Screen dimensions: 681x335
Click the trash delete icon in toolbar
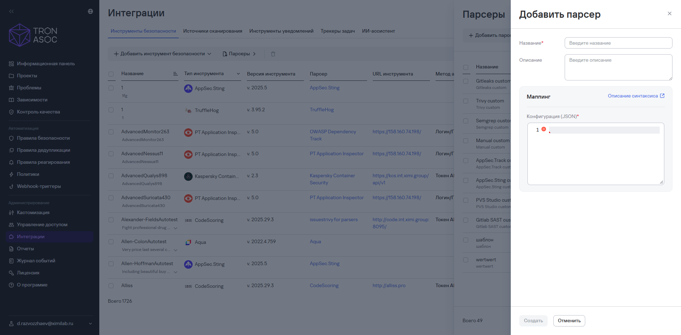pos(273,54)
